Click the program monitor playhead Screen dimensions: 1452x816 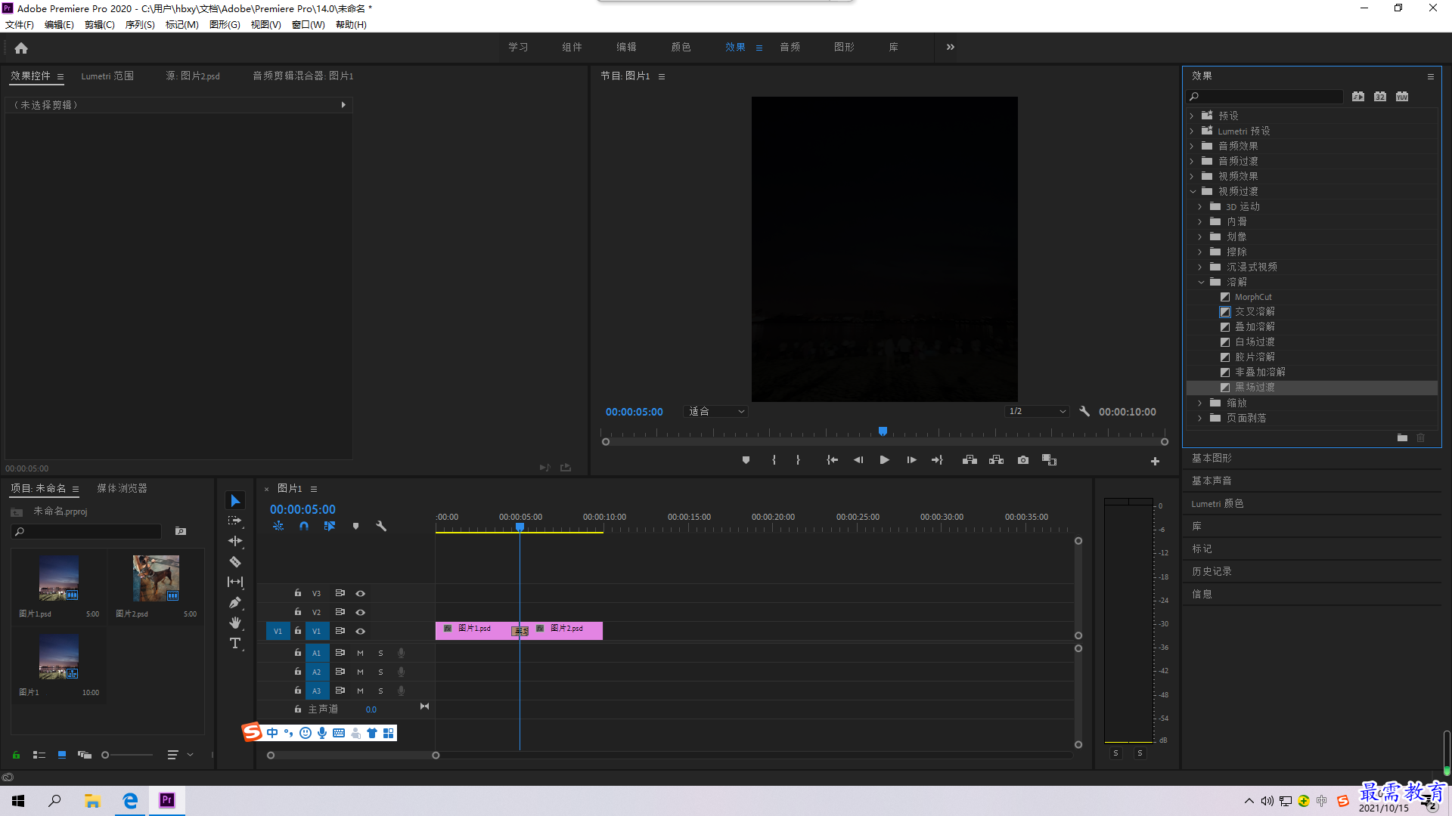[883, 431]
